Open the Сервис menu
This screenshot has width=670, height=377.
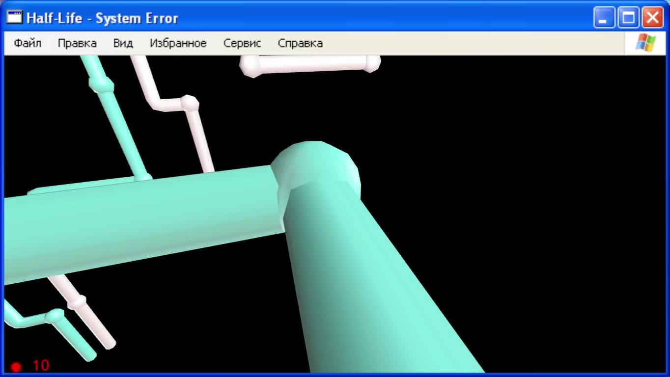(243, 43)
